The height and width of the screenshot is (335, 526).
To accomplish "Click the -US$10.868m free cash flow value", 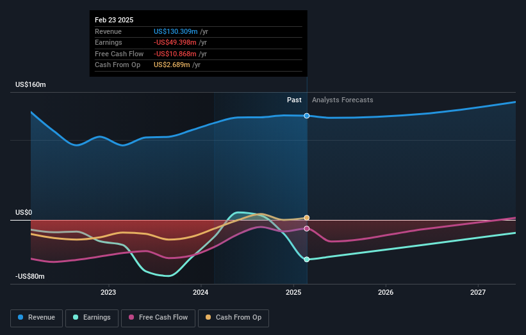I will [175, 54].
